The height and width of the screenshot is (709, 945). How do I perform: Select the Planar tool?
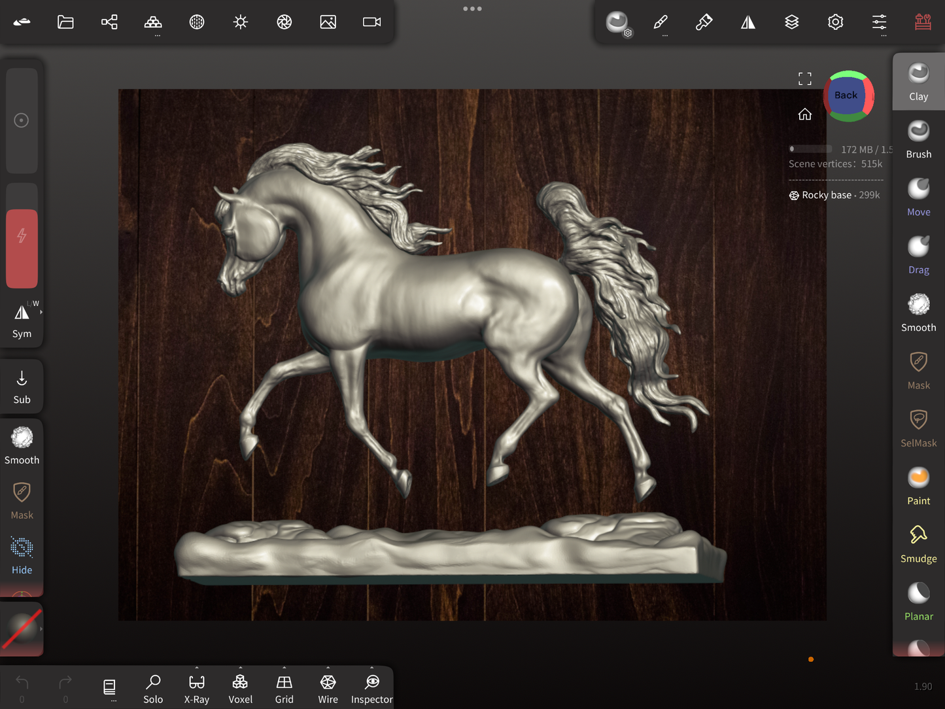918,601
